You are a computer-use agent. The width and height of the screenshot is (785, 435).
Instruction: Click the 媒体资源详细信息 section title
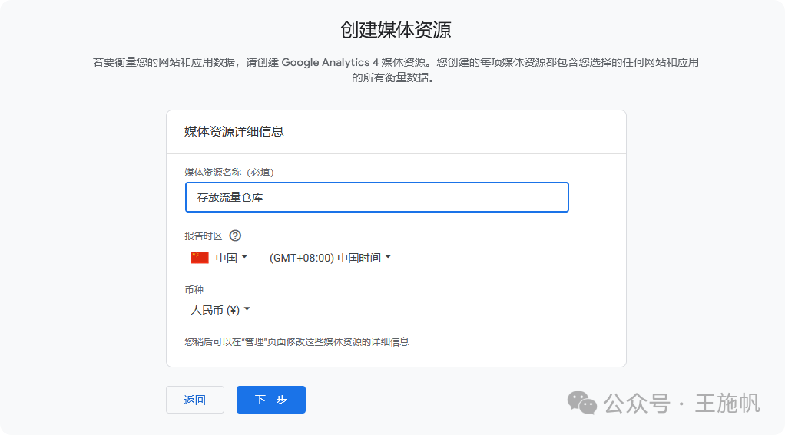click(x=234, y=131)
